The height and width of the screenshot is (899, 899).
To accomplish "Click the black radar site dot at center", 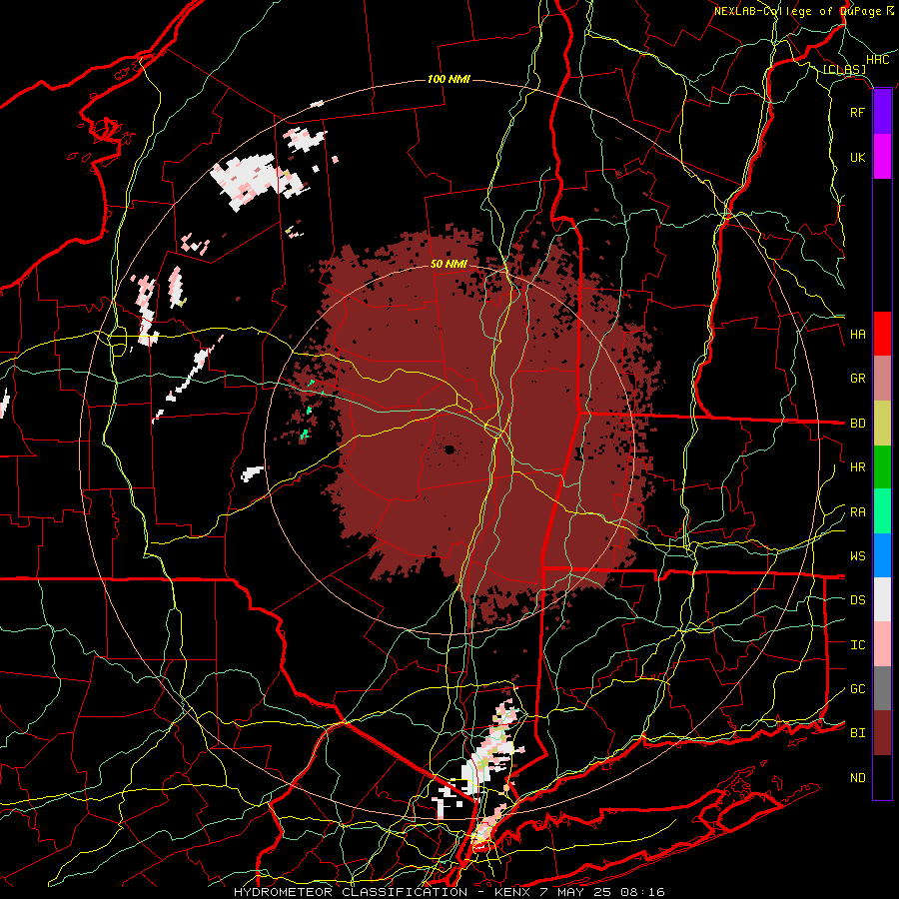I will coord(449,449).
